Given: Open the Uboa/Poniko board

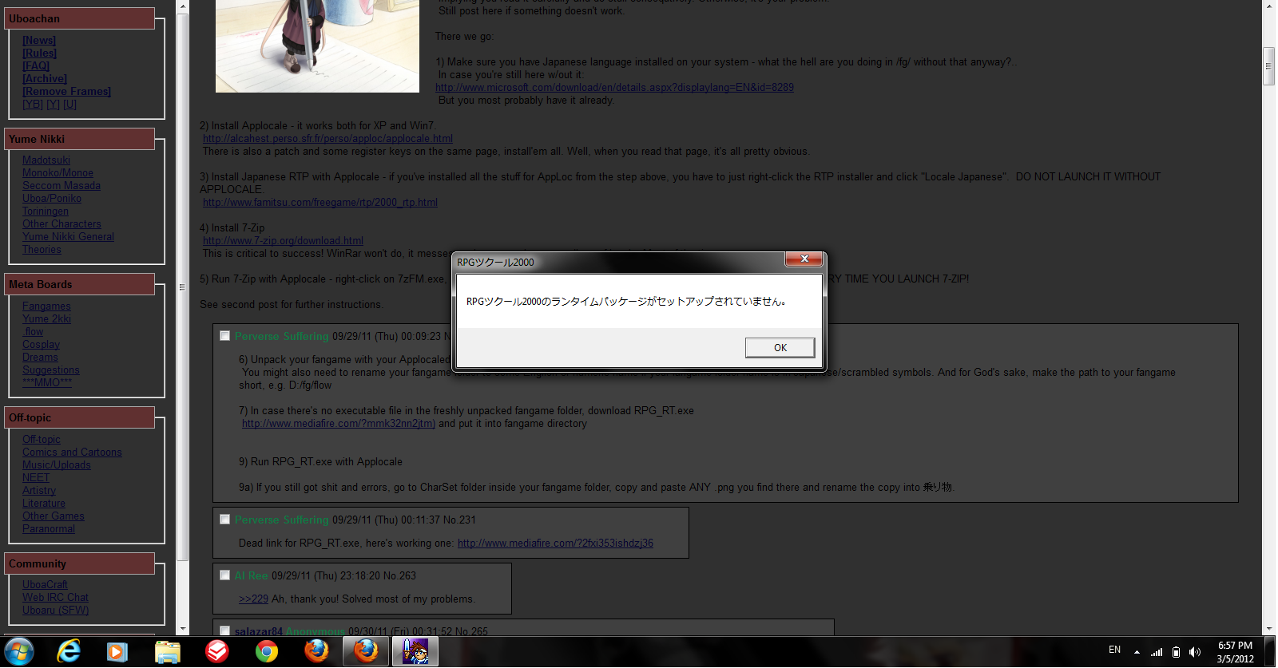Looking at the screenshot, I should 52,199.
